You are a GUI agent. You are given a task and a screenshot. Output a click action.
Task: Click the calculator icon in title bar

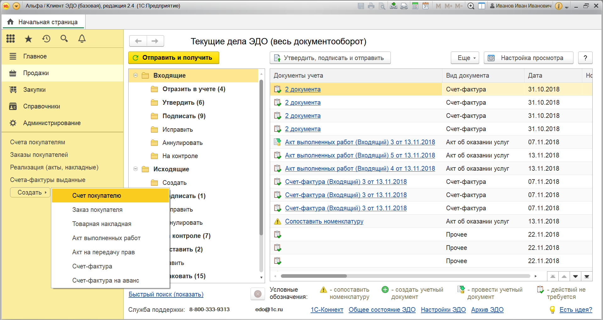coord(415,6)
